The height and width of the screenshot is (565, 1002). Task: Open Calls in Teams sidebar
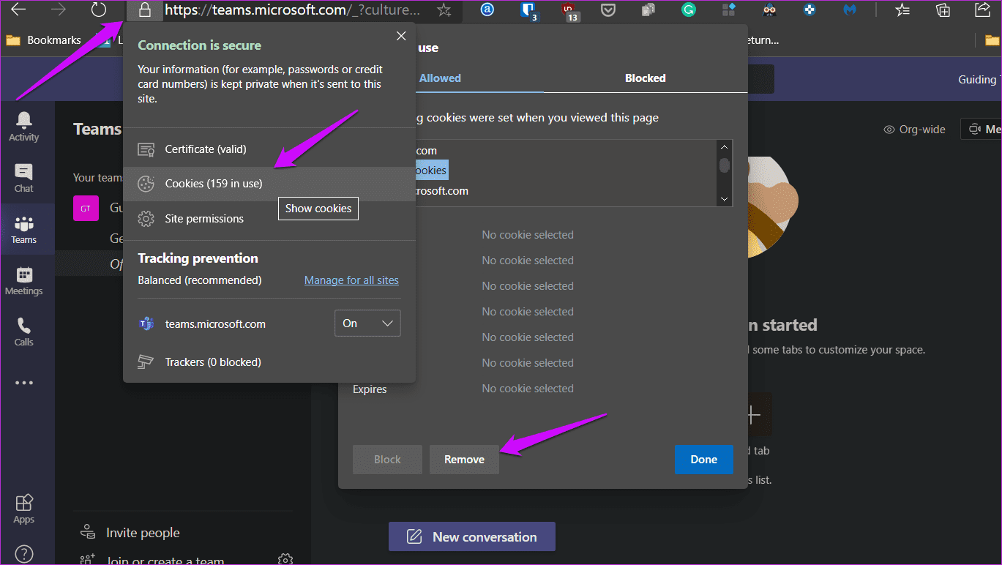[24, 332]
